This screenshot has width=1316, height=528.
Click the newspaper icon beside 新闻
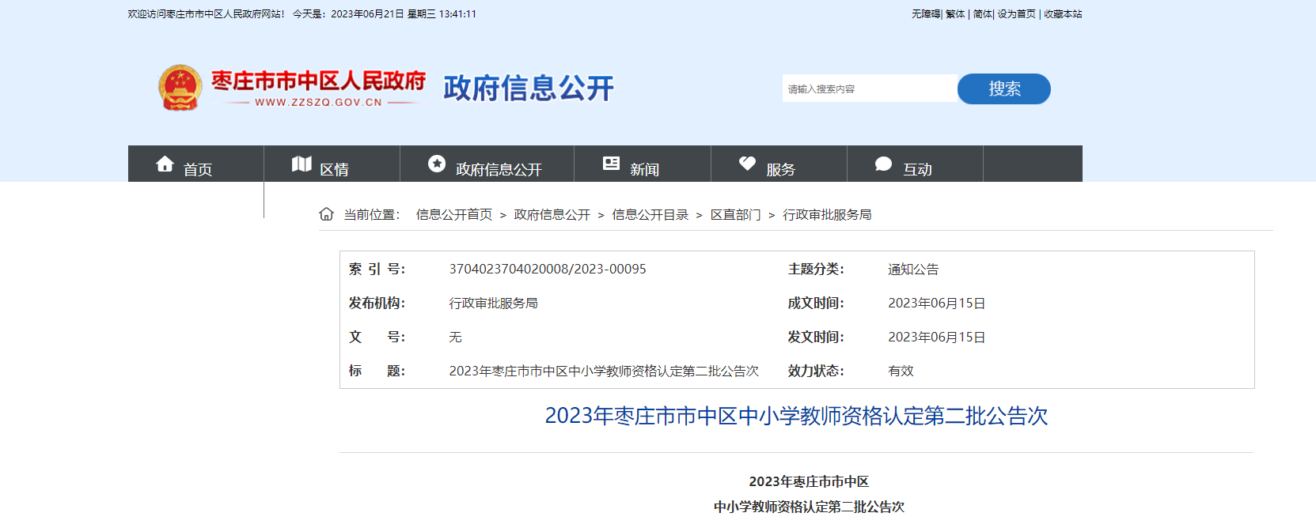click(x=611, y=164)
